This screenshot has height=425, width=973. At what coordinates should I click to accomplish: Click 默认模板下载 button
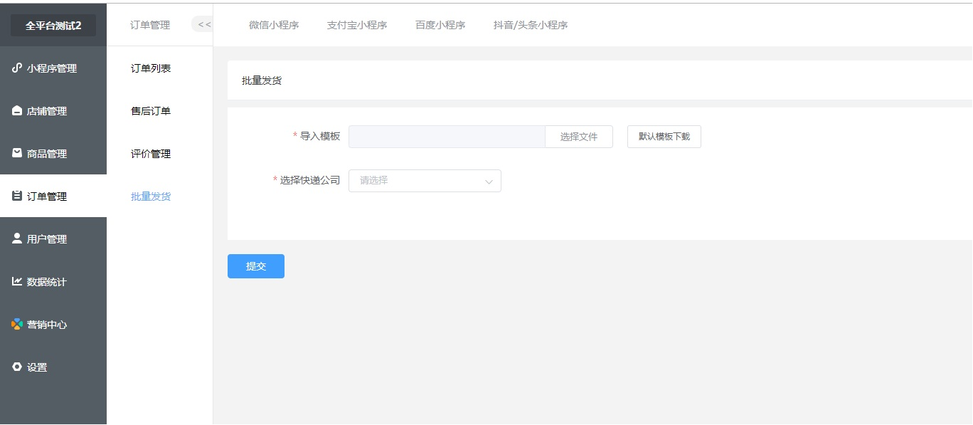point(664,137)
